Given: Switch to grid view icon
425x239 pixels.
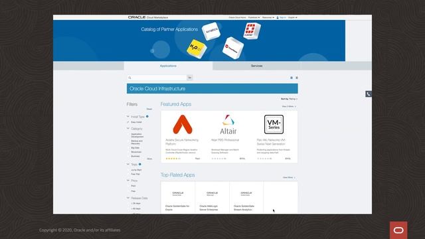Looking at the screenshot, I should (292, 78).
